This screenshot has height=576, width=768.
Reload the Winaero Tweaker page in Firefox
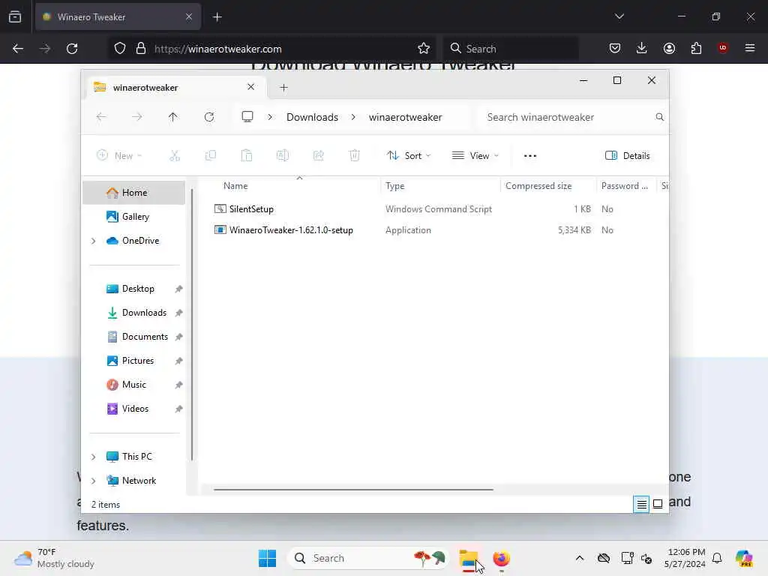(x=72, y=49)
